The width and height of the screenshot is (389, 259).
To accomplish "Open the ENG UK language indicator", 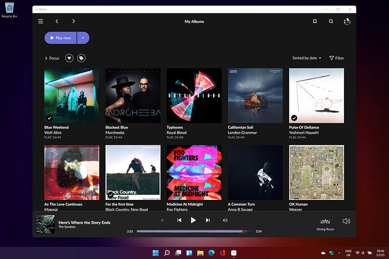I will tap(348, 253).
